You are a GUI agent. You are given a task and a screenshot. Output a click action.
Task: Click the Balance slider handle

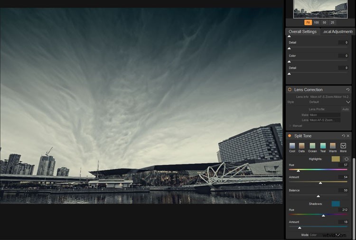pos(319,196)
